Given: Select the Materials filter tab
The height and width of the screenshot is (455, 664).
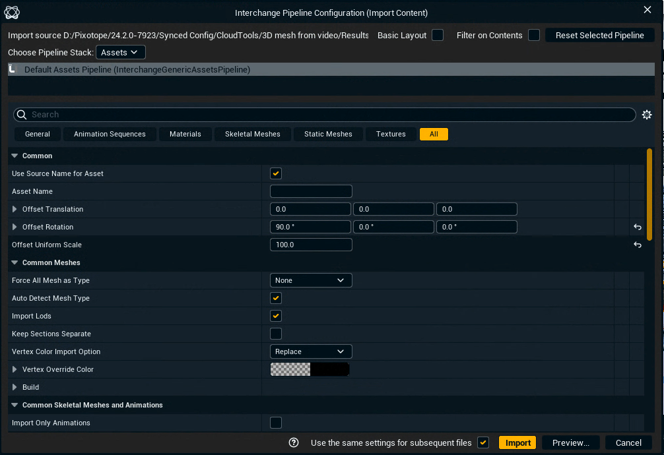Looking at the screenshot, I should coord(185,134).
